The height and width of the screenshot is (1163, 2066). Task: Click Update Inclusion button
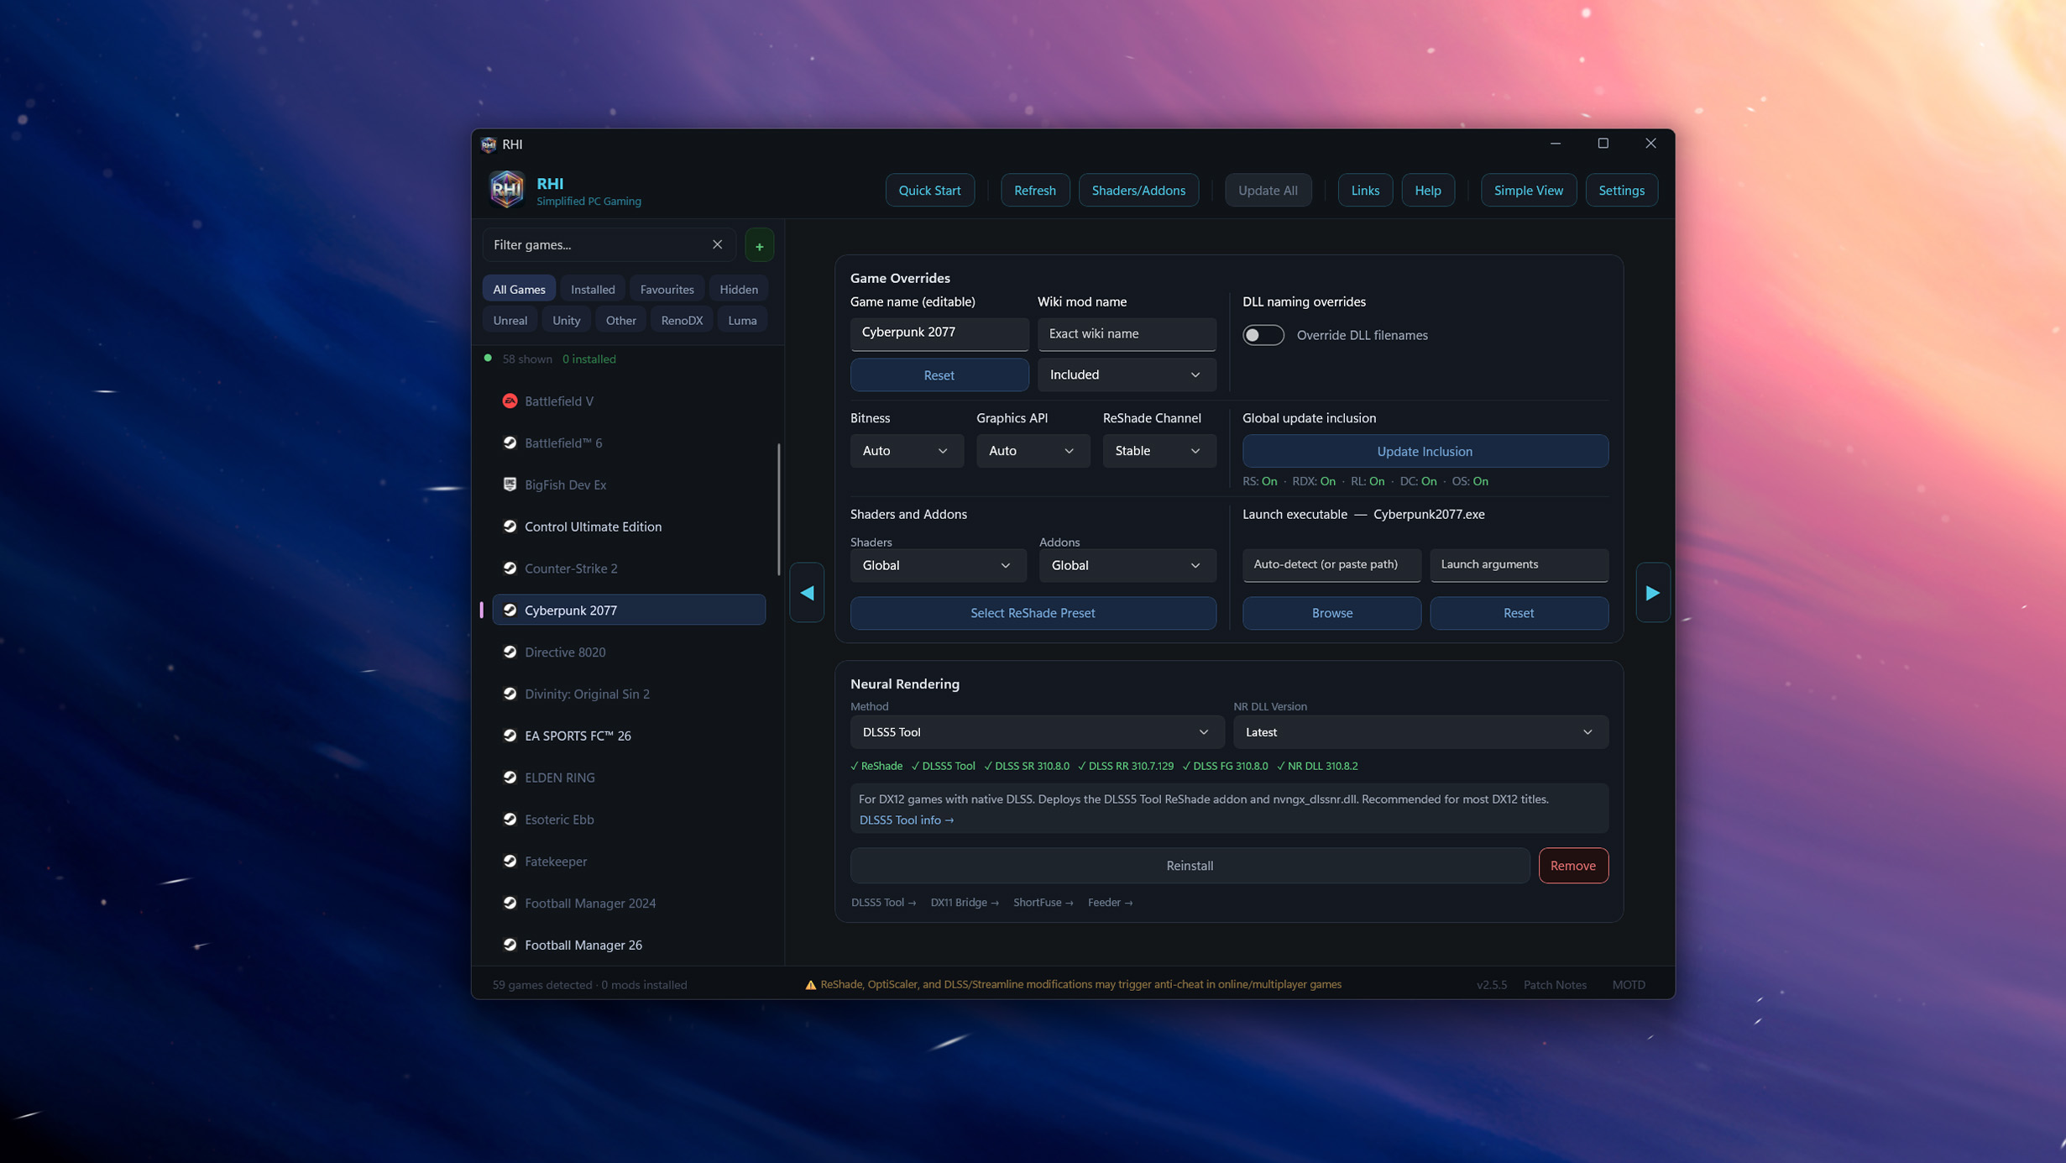click(1425, 451)
